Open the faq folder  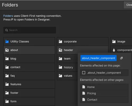click(29, 76)
